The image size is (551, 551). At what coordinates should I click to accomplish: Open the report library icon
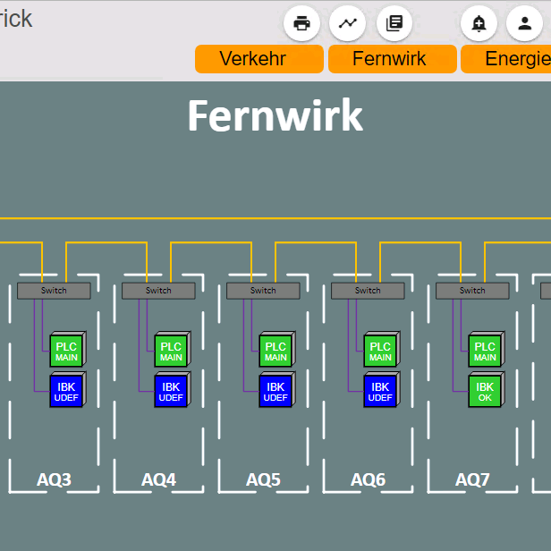click(394, 23)
